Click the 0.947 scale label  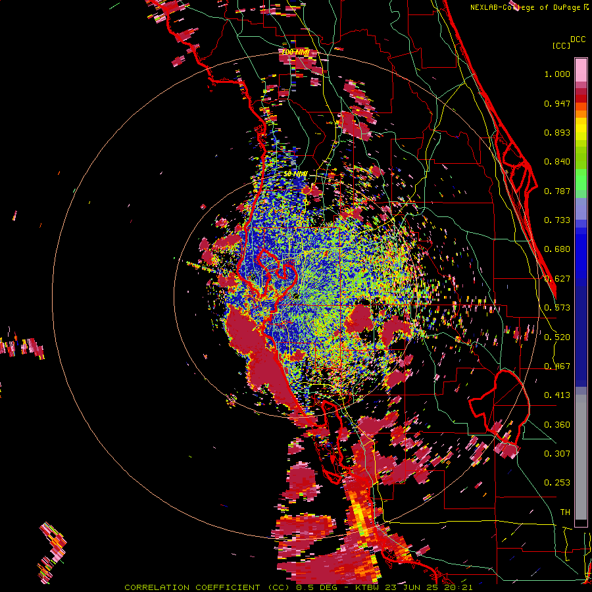pos(557,103)
